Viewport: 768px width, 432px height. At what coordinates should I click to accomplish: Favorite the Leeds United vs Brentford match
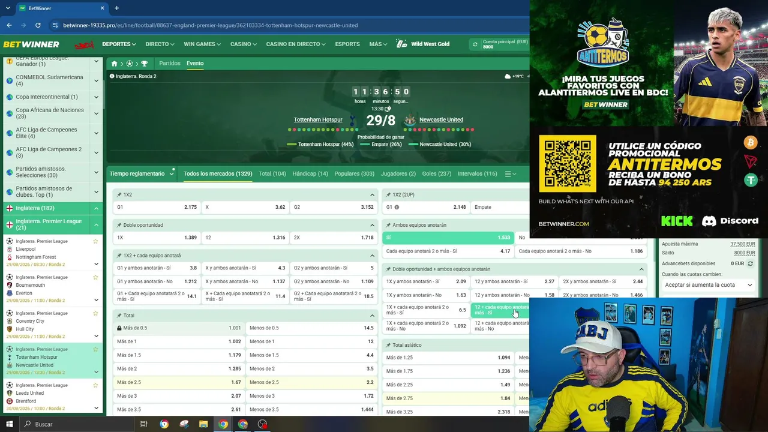[x=95, y=385]
